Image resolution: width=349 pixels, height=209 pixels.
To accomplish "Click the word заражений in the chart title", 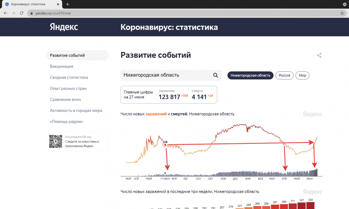I will (156, 114).
